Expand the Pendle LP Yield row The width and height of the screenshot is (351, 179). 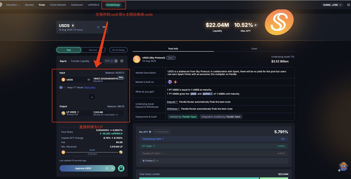[214, 153]
